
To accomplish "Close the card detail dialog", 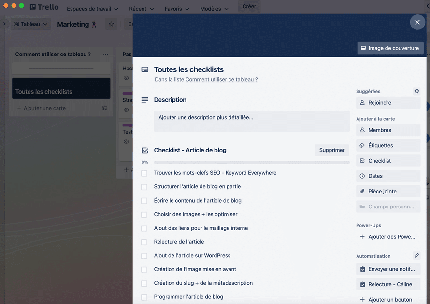I will [417, 22].
